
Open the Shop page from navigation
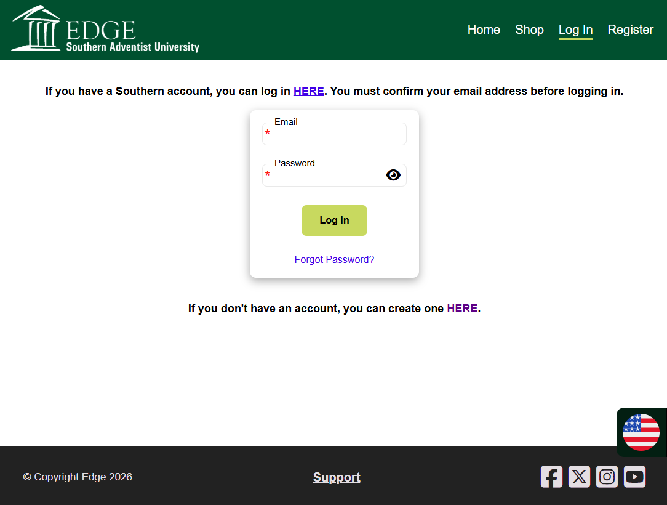[529, 30]
